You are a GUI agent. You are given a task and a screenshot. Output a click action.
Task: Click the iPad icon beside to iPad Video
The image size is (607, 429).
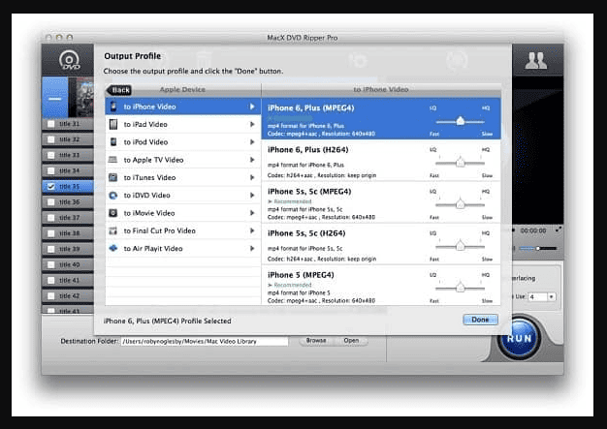coord(113,124)
